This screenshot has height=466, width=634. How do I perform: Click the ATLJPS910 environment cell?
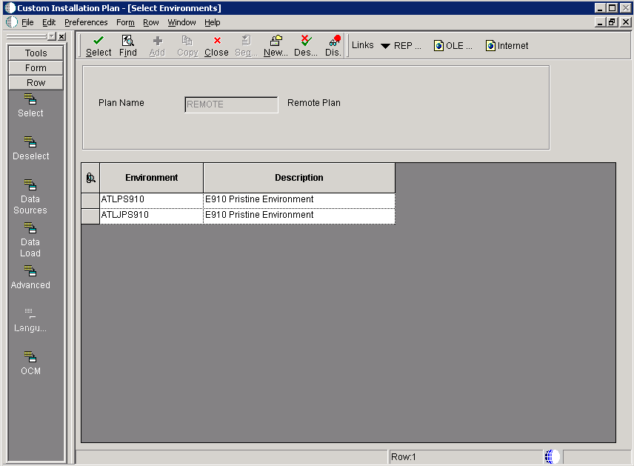[x=152, y=216]
